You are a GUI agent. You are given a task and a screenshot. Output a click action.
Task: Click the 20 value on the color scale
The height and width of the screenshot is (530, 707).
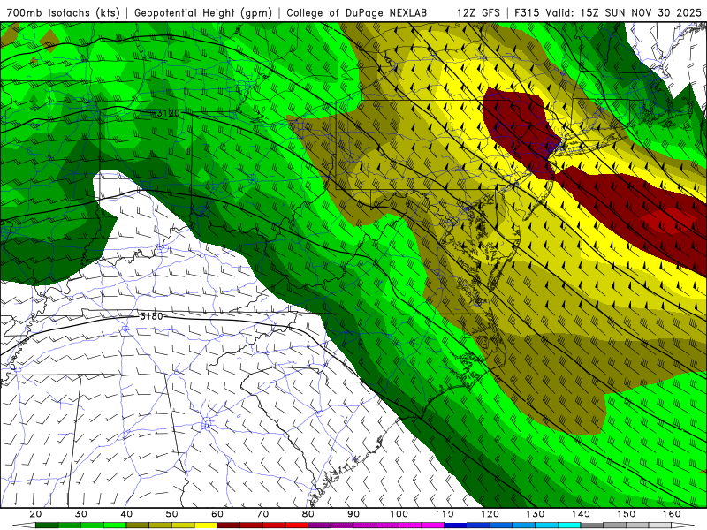(35, 514)
